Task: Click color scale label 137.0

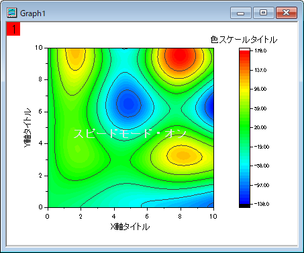Action: [260, 70]
